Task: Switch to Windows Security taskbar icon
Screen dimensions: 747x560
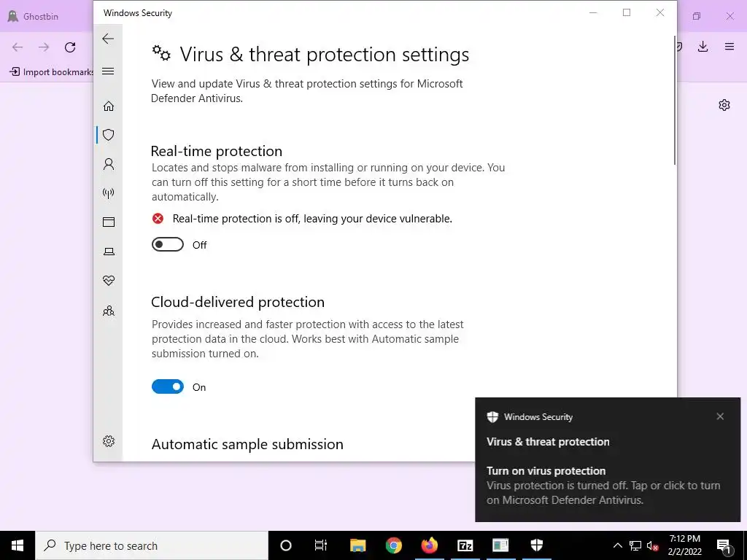Action: pos(537,545)
